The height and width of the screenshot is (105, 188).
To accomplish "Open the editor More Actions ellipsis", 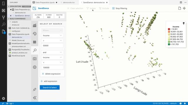I will pyautogui.click(x=185, y=2).
